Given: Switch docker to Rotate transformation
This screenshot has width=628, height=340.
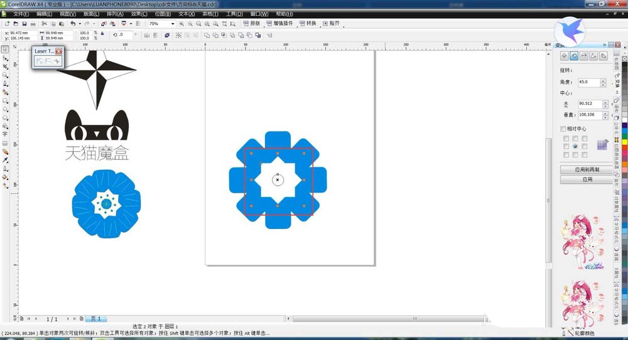Looking at the screenshot, I should click(574, 56).
